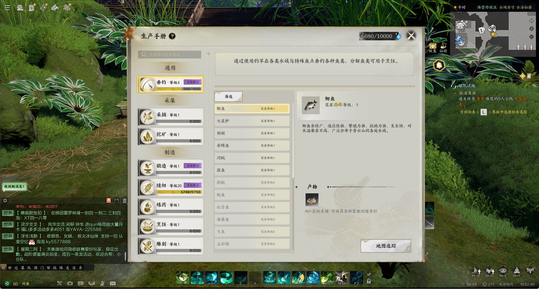Viewport: 539px width, 289px height.
Task: Zoom in minimap with plus icon
Action: tap(531, 29)
